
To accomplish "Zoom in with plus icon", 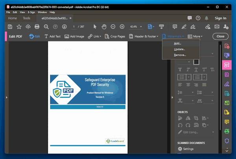I will point(122,27).
